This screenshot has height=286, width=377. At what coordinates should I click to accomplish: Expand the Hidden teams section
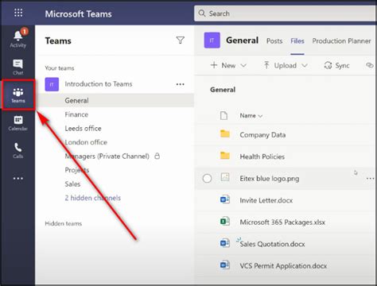(64, 223)
